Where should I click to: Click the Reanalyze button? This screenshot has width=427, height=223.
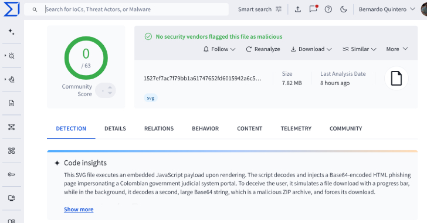pyautogui.click(x=263, y=49)
